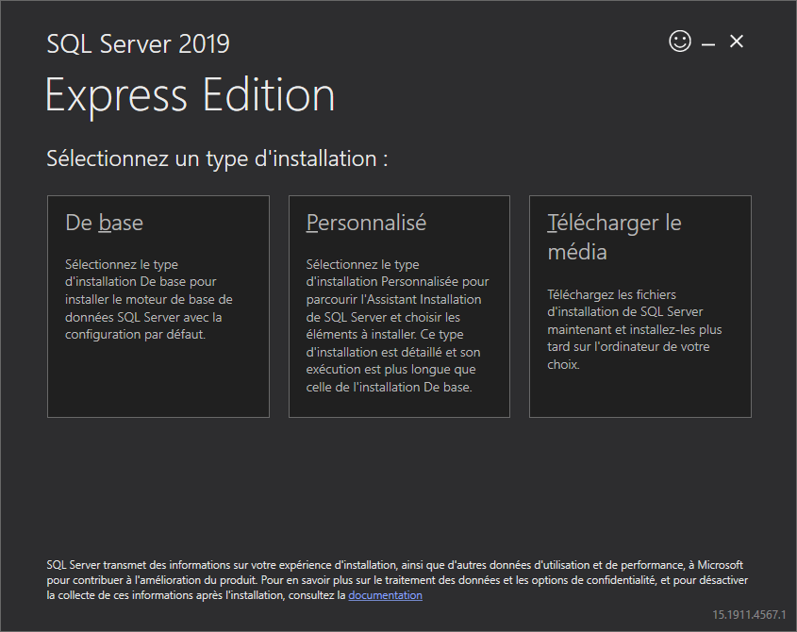The width and height of the screenshot is (797, 632).
Task: Click the 'Personnalisé' tile heading text
Action: click(x=366, y=223)
